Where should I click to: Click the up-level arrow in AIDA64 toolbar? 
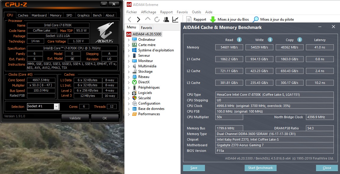click(x=148, y=19)
